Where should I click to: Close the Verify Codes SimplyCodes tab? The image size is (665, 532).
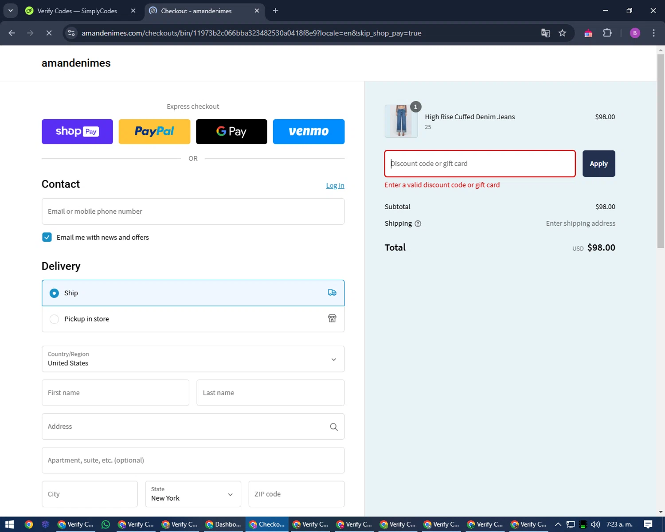click(133, 11)
